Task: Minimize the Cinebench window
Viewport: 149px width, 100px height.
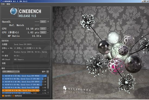Action: (x=142, y=1)
